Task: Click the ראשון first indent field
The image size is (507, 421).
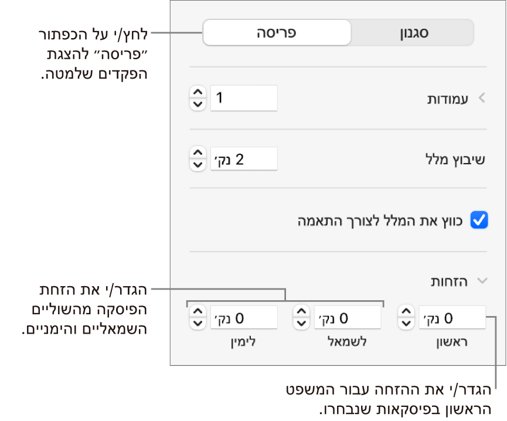Action: coord(451,318)
